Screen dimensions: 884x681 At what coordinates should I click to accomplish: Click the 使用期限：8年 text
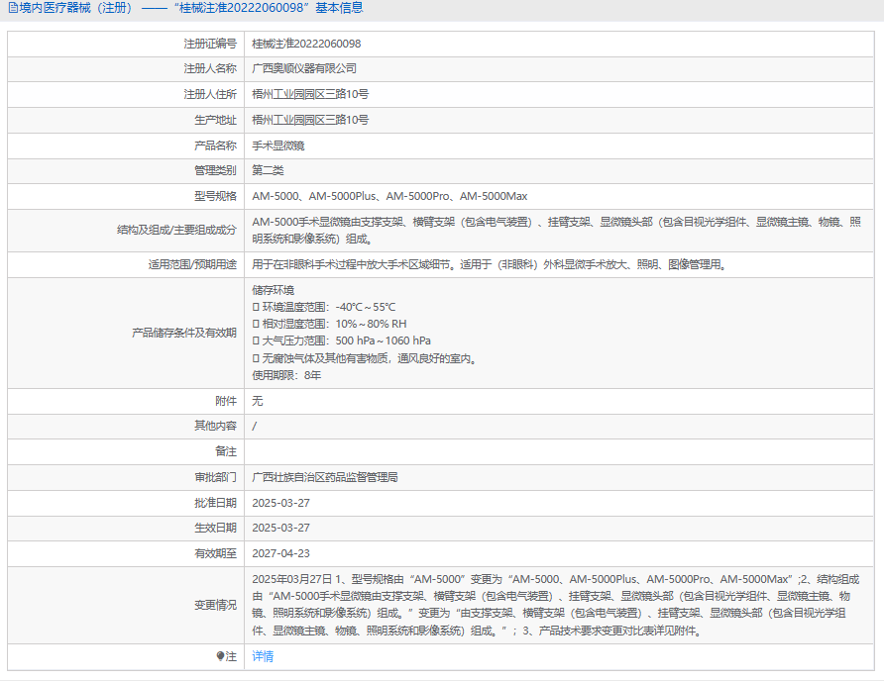point(286,375)
